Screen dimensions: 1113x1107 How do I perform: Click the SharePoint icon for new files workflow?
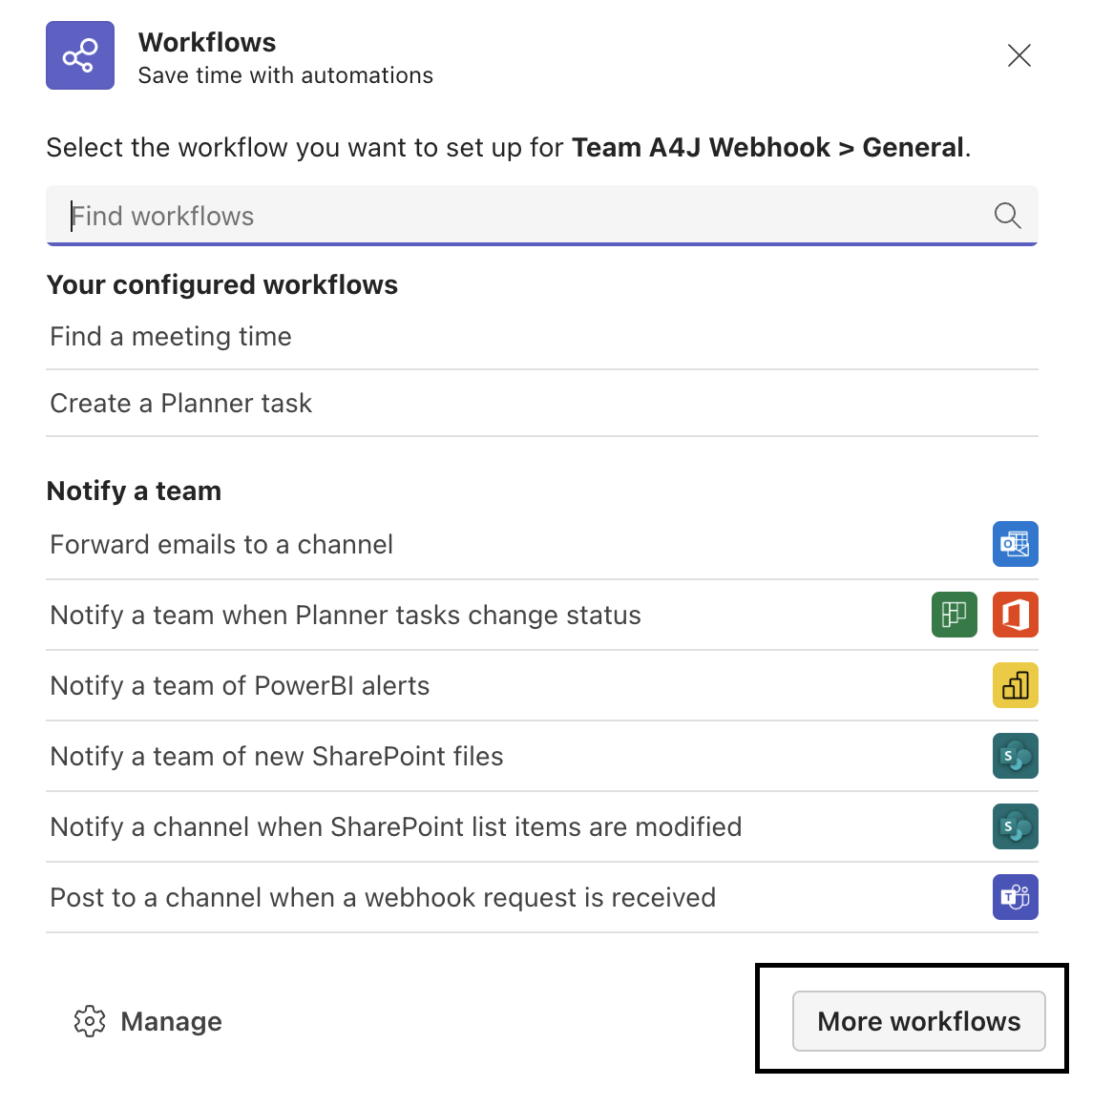coord(1015,756)
